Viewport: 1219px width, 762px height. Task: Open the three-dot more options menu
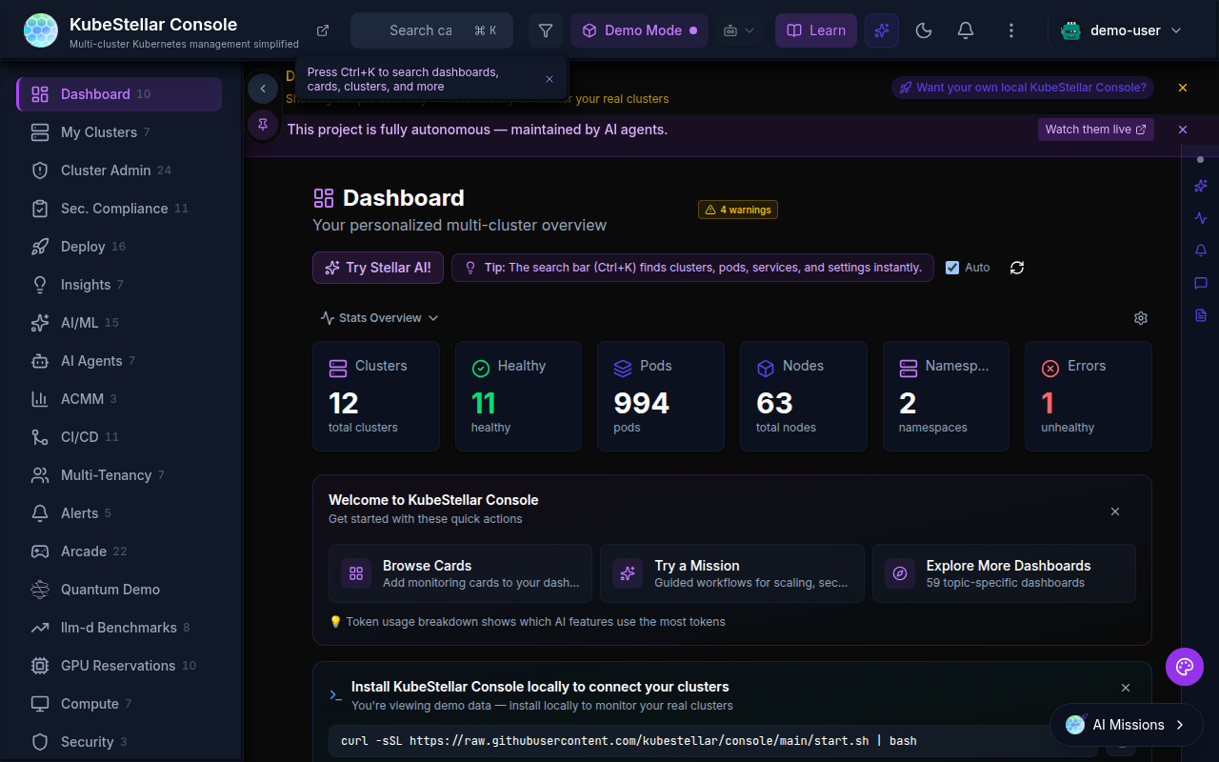coord(1011,30)
